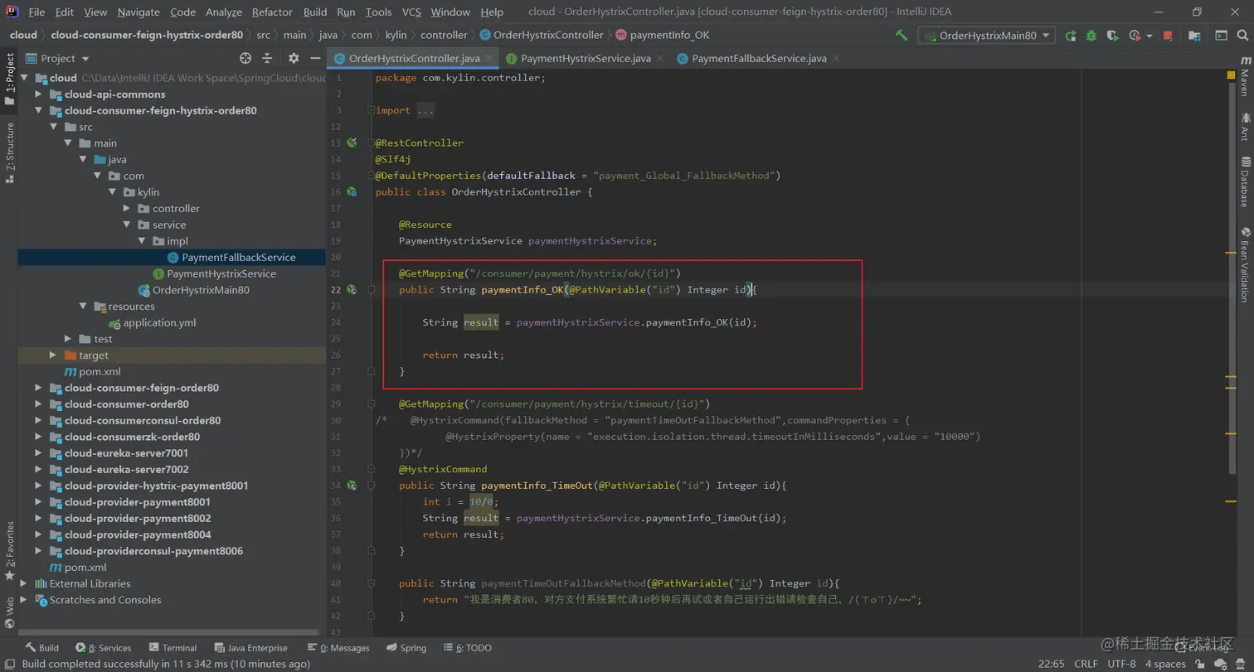Click the gutter icon beside line 22

point(352,289)
